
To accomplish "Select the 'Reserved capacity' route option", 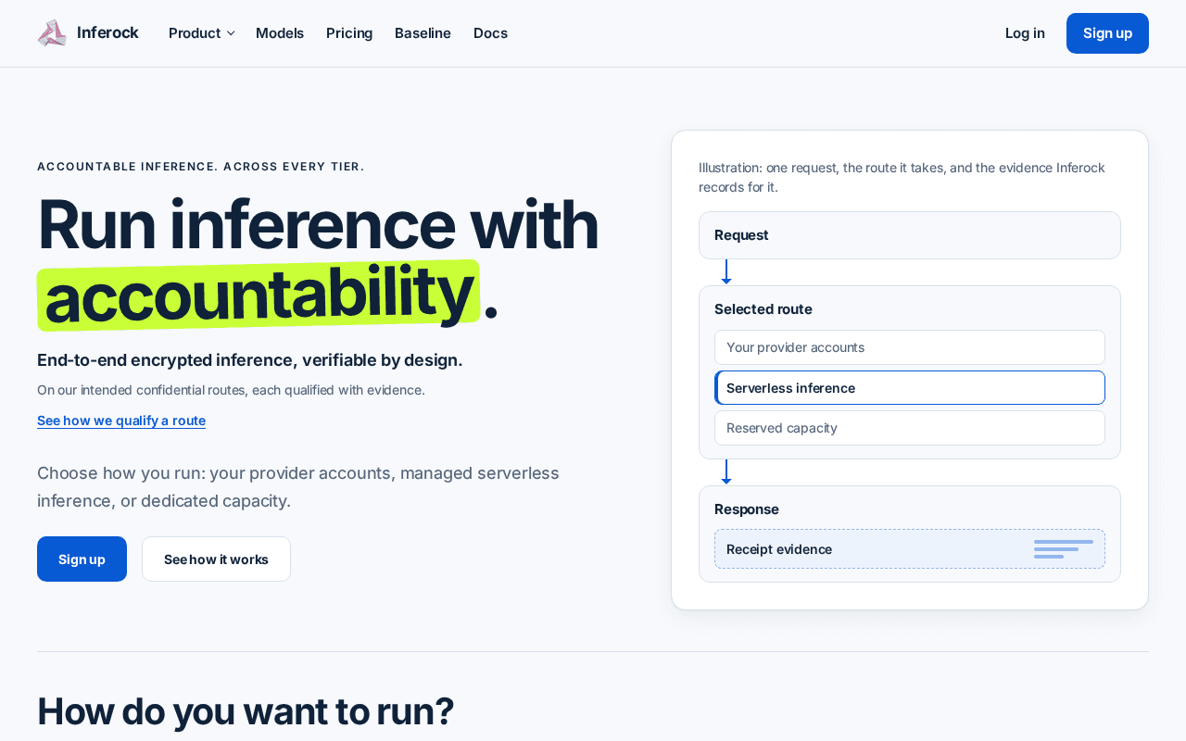I will pyautogui.click(x=910, y=428).
